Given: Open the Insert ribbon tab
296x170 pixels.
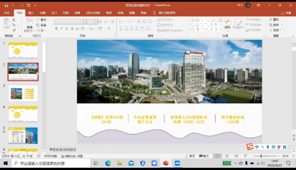Looking at the screenshot, I should pos(31,13).
